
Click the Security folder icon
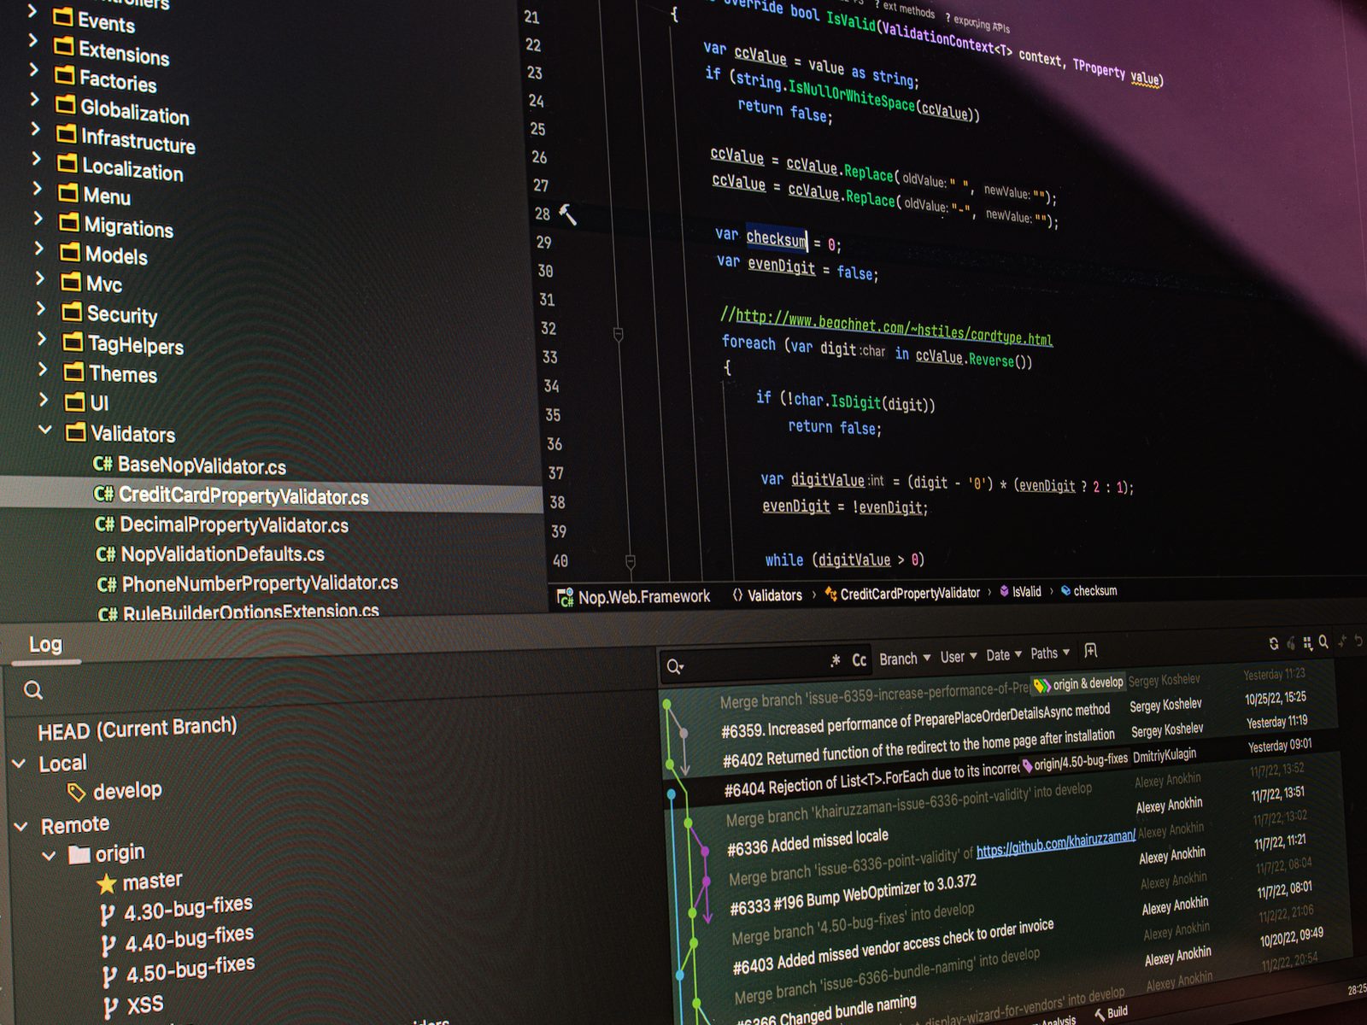click(x=73, y=312)
